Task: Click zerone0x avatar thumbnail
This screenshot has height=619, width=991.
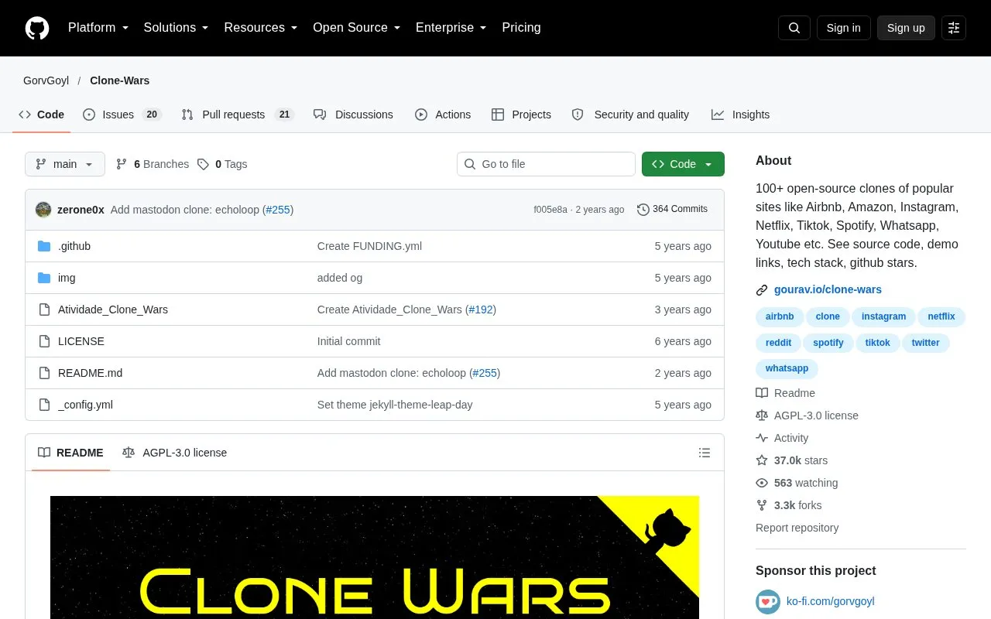Action: 43,210
